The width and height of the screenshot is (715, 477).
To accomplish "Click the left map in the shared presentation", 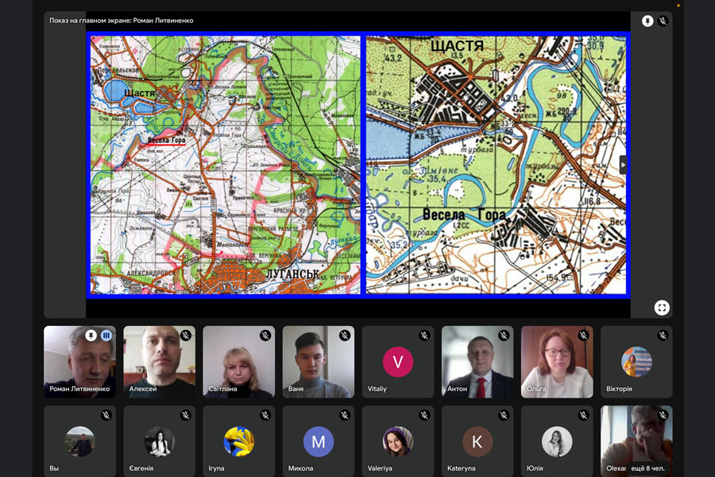I will pos(226,165).
